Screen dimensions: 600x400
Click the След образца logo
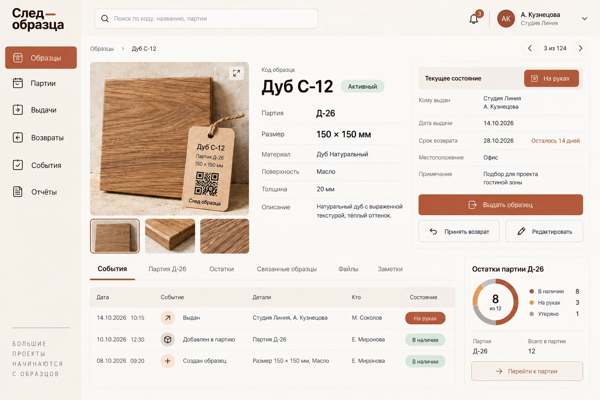[38, 19]
